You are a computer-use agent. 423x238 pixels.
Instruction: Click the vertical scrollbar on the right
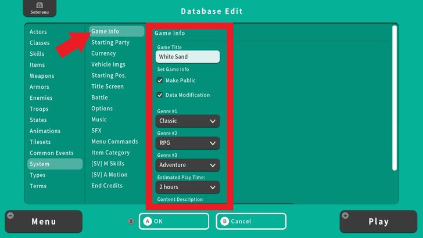[x=395, y=98]
